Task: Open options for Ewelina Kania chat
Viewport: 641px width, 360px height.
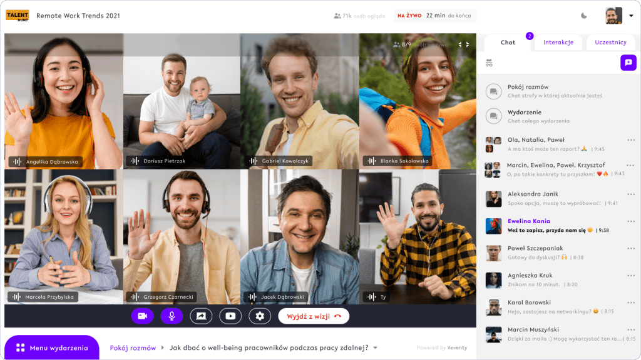Action: click(631, 222)
